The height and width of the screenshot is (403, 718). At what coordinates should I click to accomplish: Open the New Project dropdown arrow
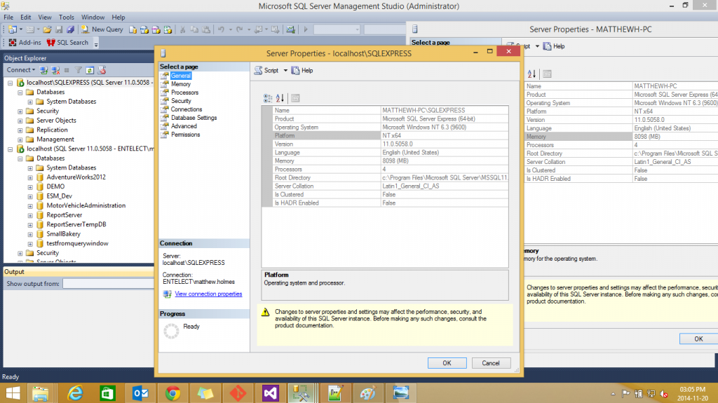click(20, 29)
